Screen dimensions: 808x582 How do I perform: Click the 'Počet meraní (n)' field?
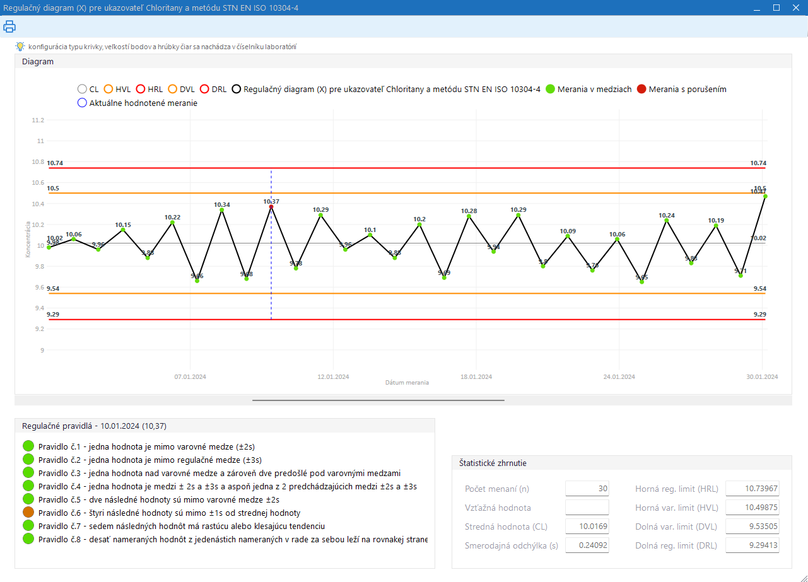point(587,489)
